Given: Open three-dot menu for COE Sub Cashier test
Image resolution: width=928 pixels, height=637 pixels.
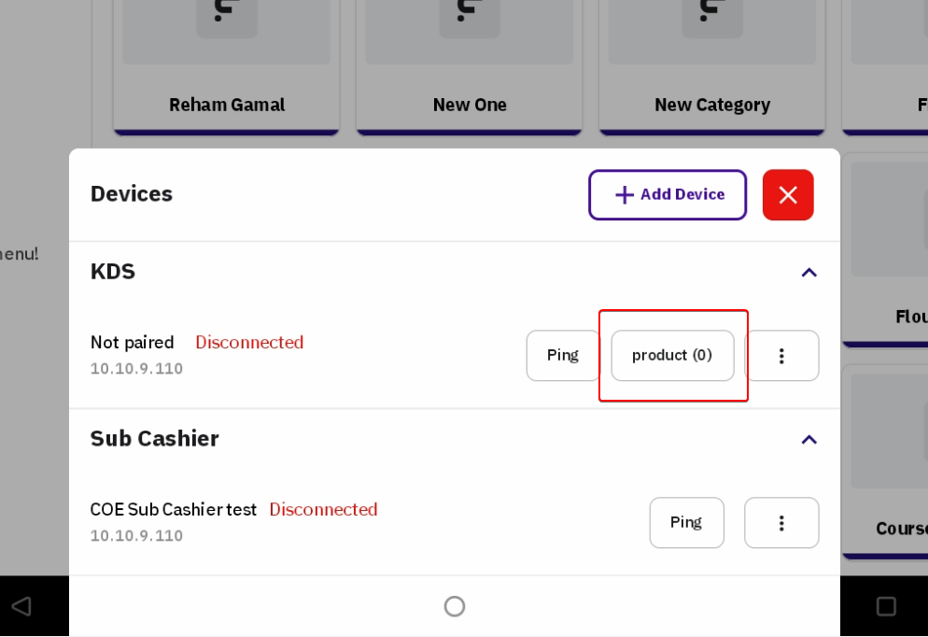Looking at the screenshot, I should coord(781,522).
